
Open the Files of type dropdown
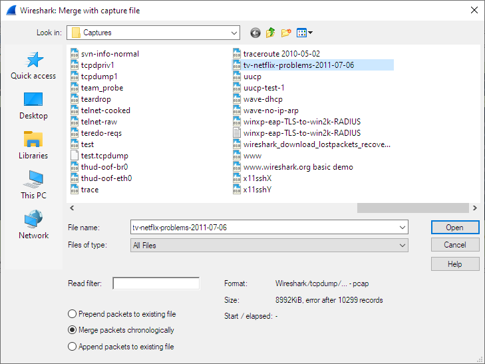click(402, 246)
